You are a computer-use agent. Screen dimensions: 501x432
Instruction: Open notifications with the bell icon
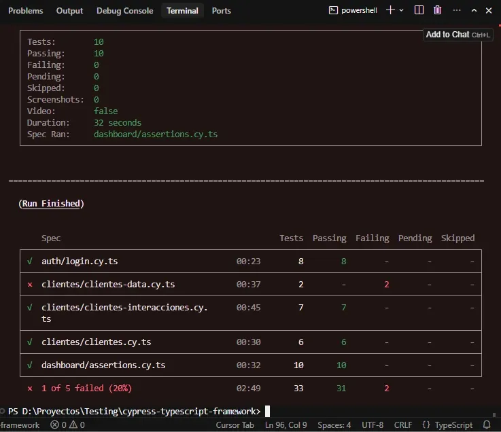click(x=487, y=425)
